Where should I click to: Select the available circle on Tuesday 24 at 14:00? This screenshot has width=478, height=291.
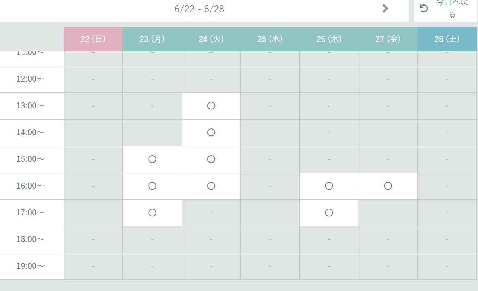click(x=211, y=133)
